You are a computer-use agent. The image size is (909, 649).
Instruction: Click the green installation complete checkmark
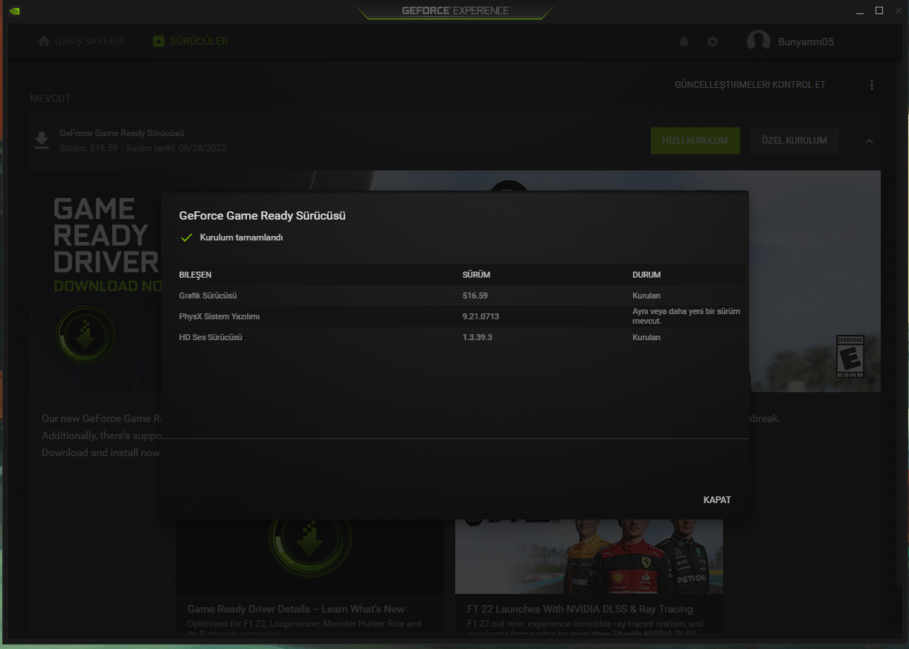pos(187,238)
